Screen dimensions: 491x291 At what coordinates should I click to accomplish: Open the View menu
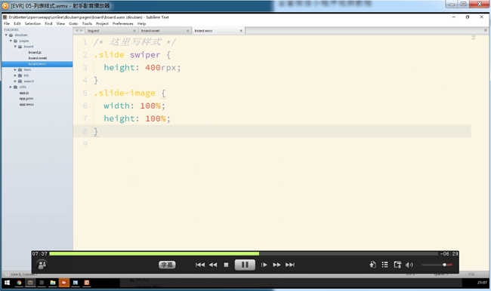(60, 23)
